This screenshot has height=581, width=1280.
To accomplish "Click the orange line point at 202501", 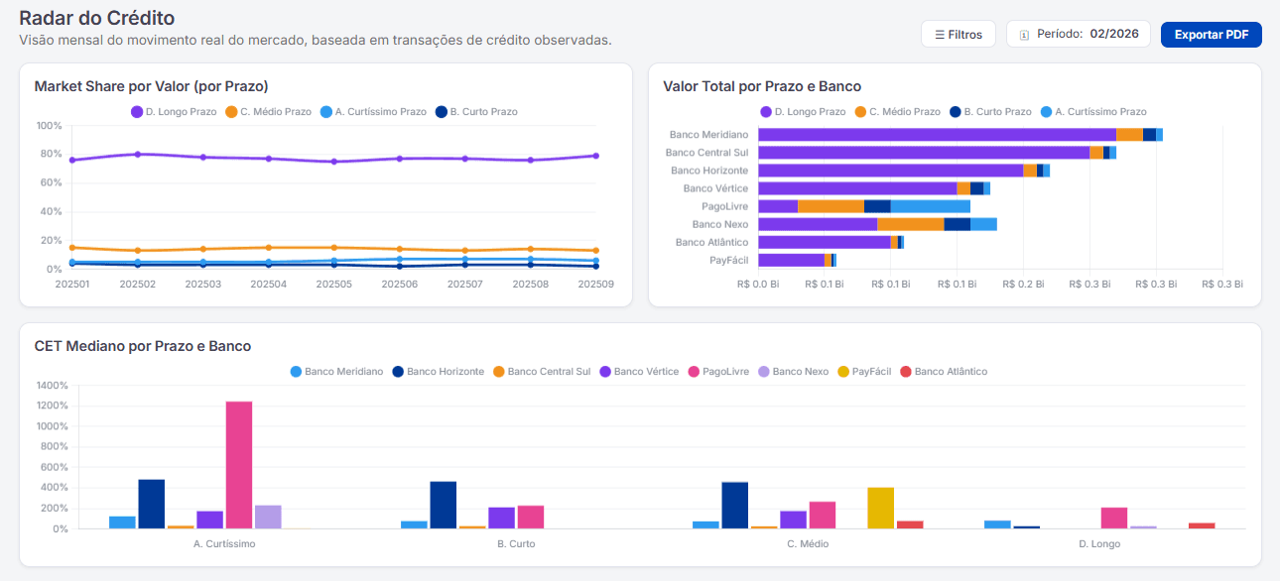I will click(72, 248).
